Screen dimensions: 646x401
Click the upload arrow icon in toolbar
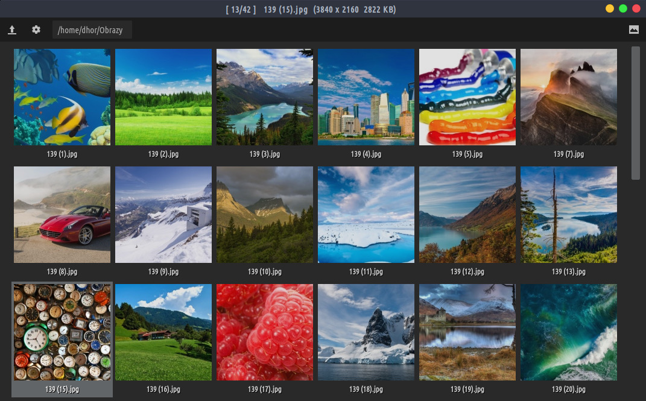[x=12, y=30]
